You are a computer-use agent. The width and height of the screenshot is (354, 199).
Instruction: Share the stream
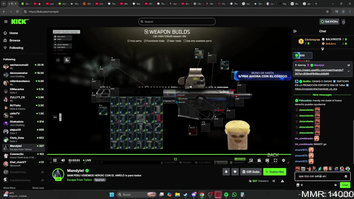point(274,181)
